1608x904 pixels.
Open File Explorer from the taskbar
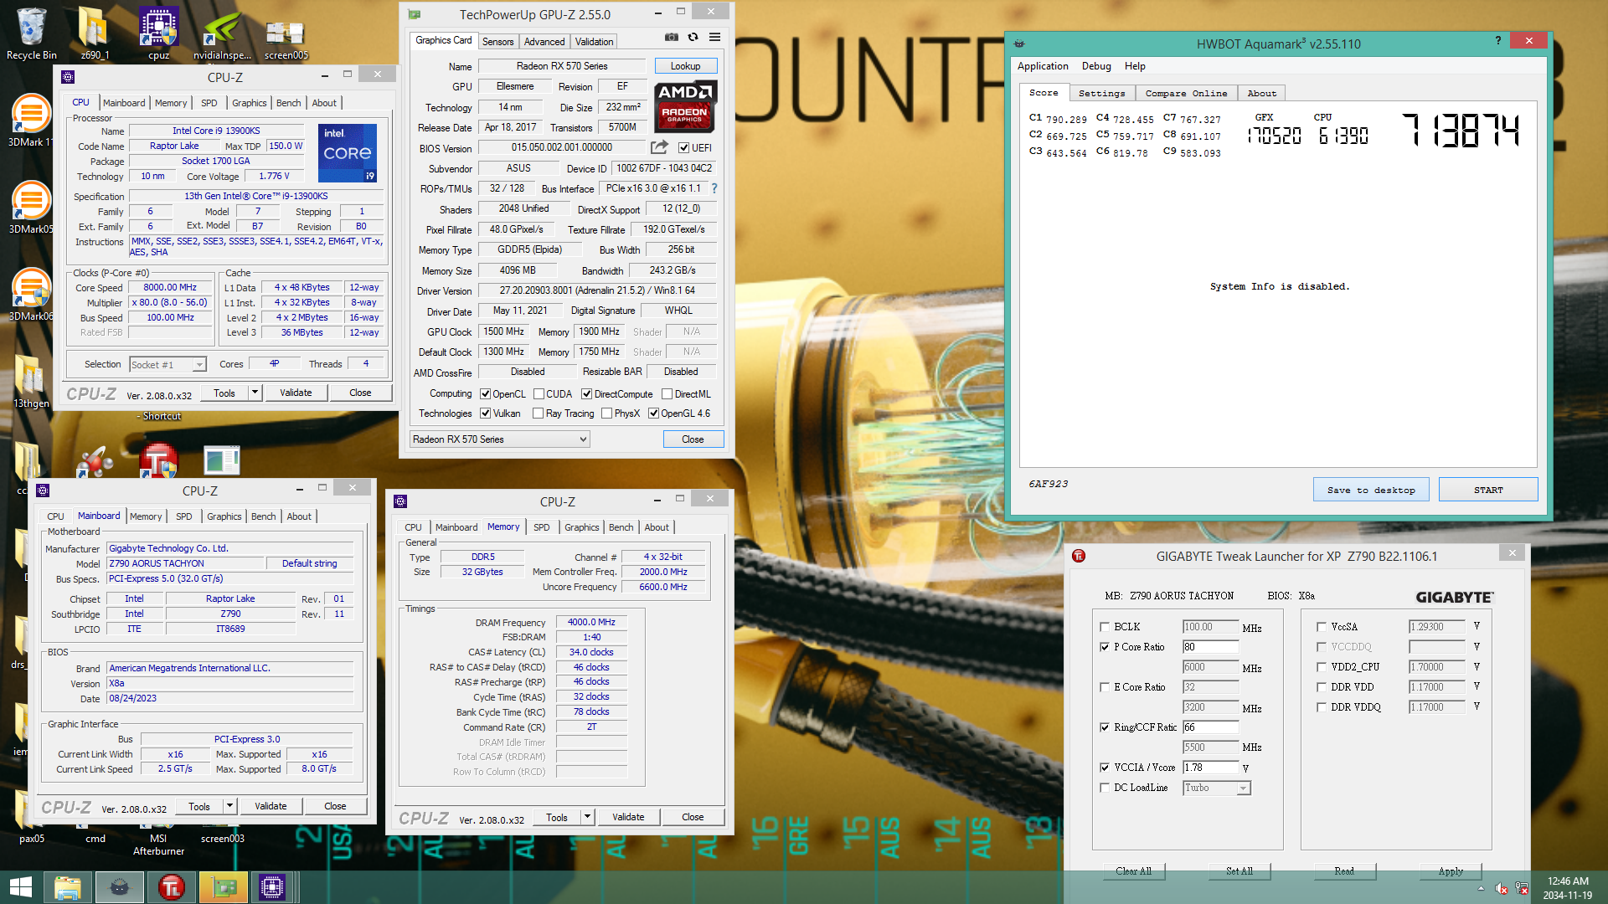pyautogui.click(x=67, y=887)
